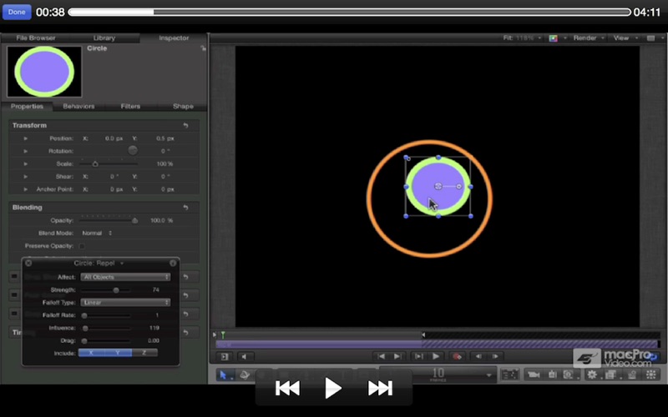The width and height of the screenshot is (668, 417).
Task: Rewind to previous video chapter
Action: tap(287, 388)
